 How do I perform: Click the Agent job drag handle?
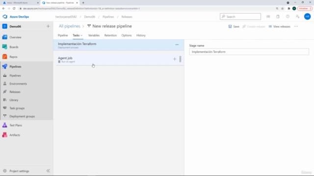[180, 59]
